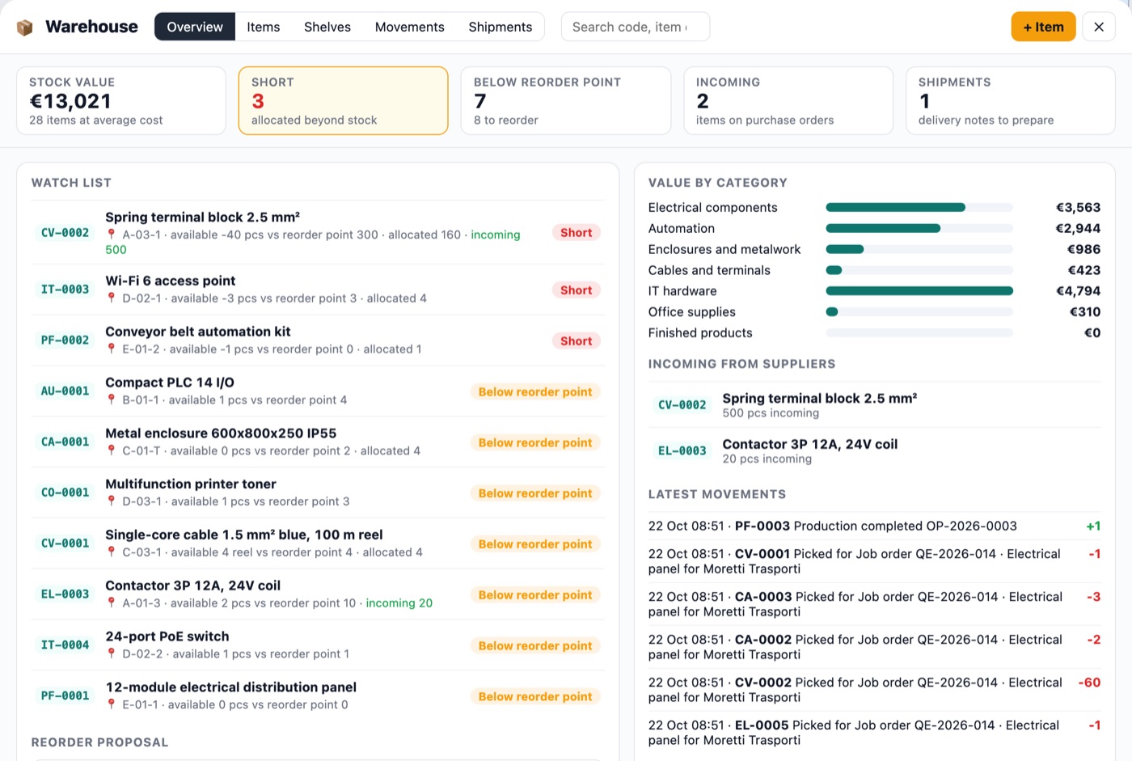Click the pin icon next to D-02-2
The image size is (1132, 761).
coord(112,654)
